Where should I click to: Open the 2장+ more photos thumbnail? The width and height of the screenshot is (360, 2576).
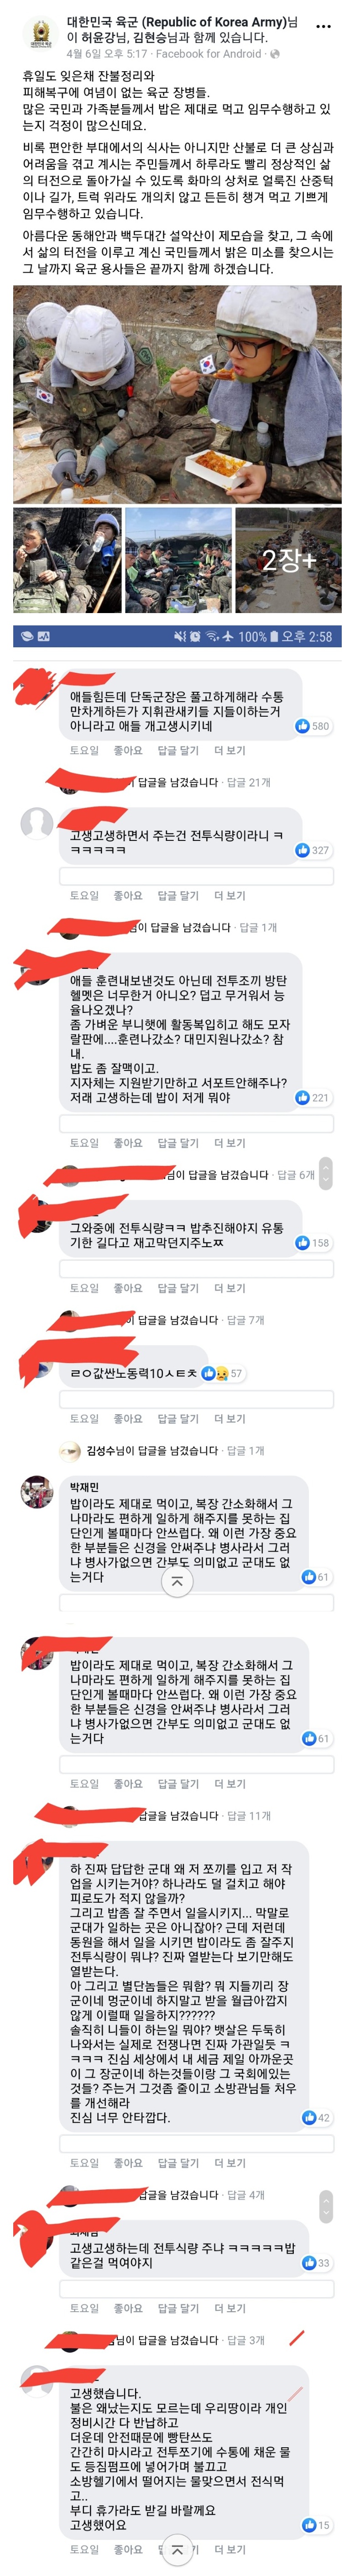(288, 560)
